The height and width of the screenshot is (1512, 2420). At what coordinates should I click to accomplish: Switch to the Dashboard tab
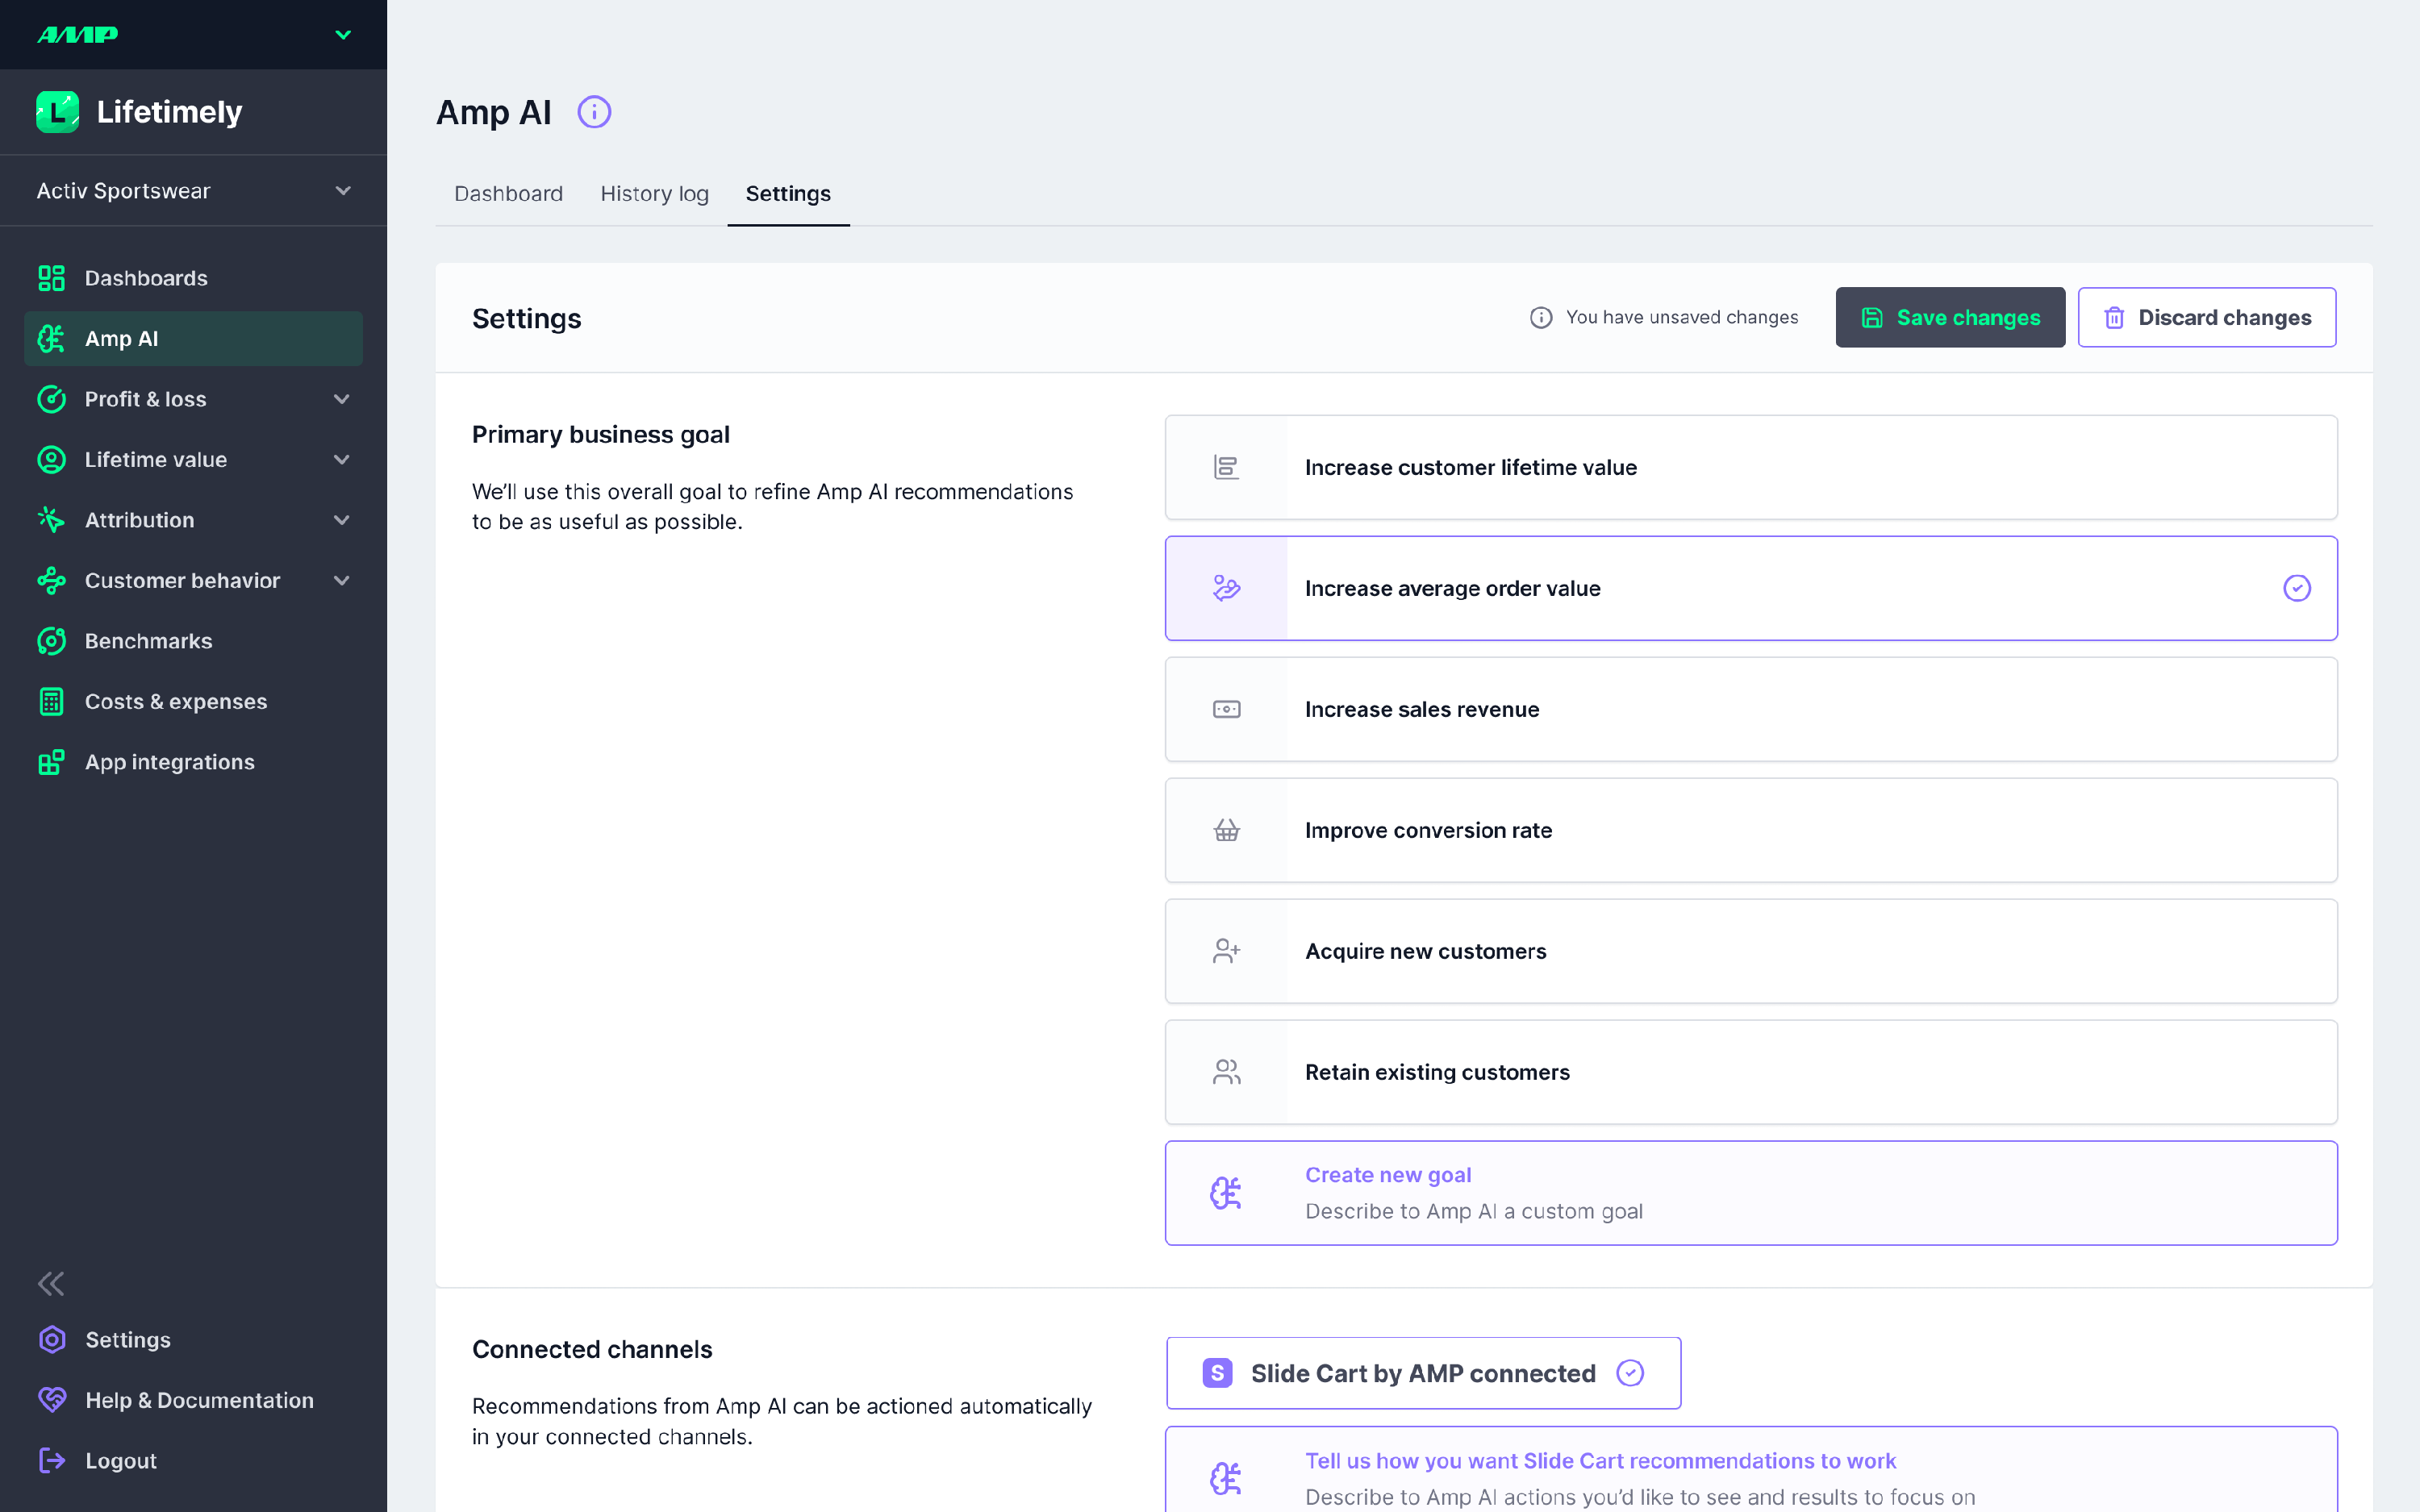(508, 194)
